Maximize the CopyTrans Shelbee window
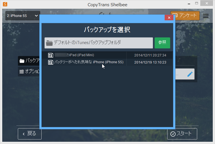 pos(197,3)
